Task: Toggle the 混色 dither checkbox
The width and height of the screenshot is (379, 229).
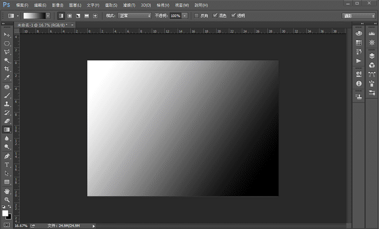Action: coord(215,15)
